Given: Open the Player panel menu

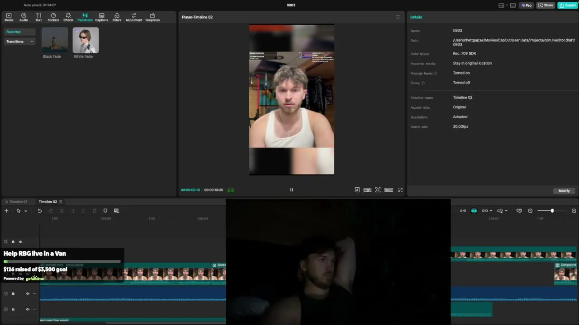Looking at the screenshot, I should pos(398,17).
